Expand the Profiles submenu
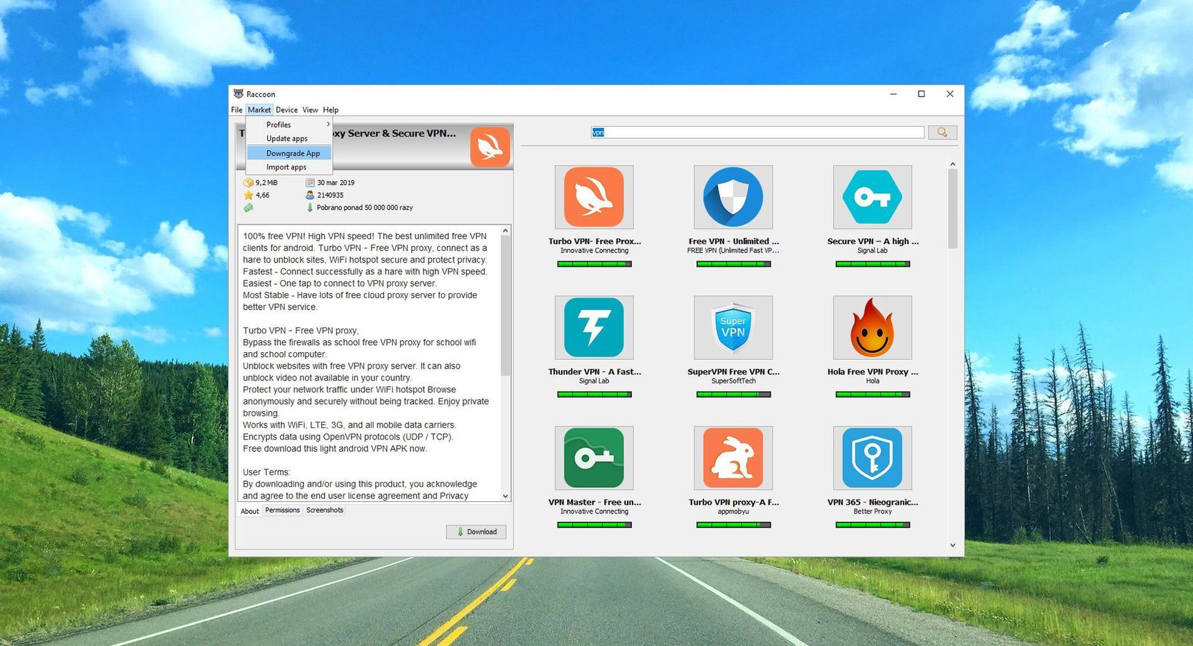The width and height of the screenshot is (1193, 646). [x=289, y=125]
